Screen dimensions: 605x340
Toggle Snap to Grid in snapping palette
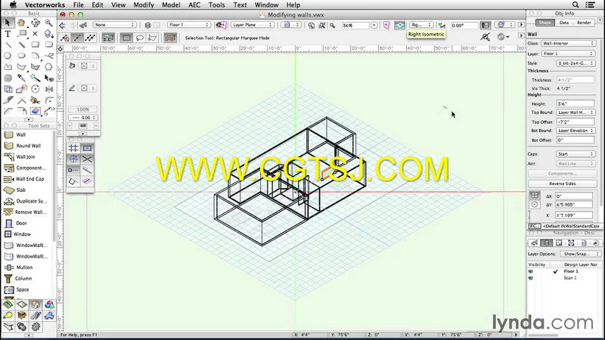tap(73, 148)
